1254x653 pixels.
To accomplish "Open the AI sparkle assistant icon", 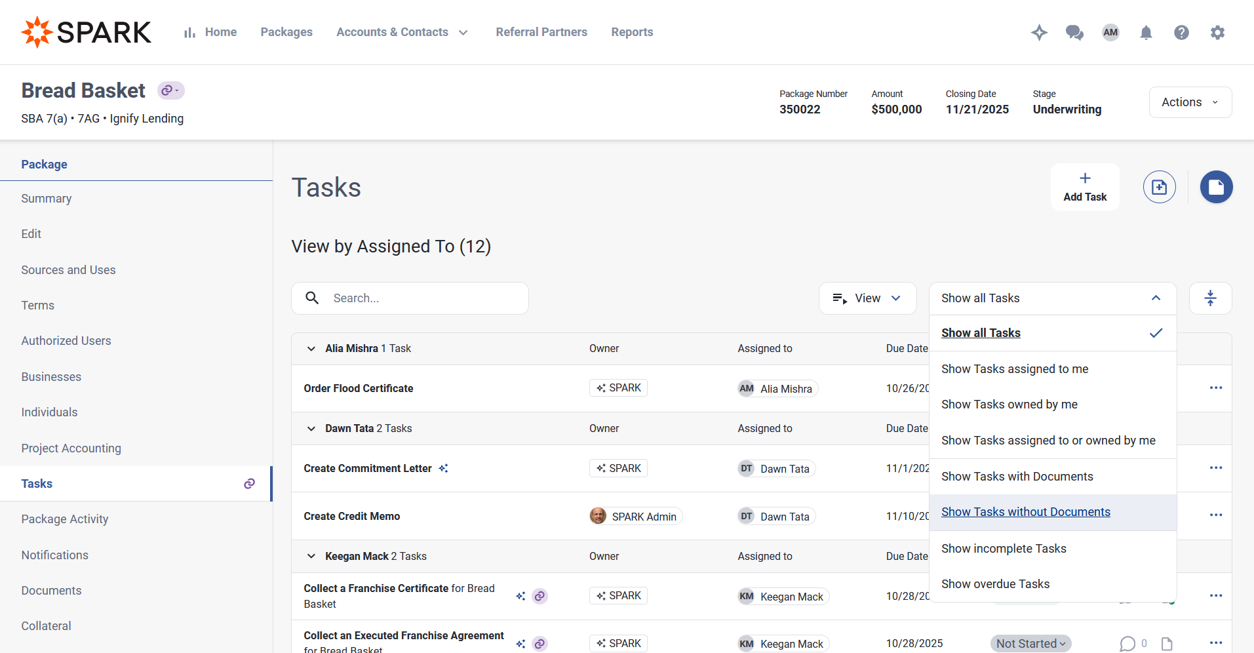I will tap(1039, 32).
